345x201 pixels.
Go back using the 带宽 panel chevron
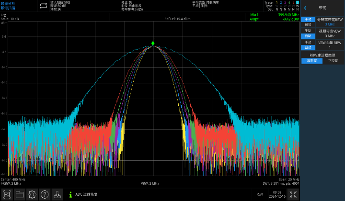point(305,8)
